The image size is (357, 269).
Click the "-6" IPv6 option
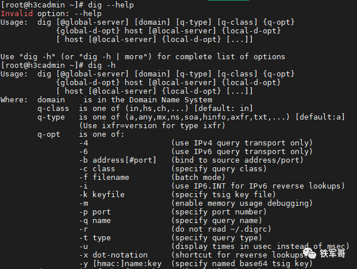click(x=83, y=152)
